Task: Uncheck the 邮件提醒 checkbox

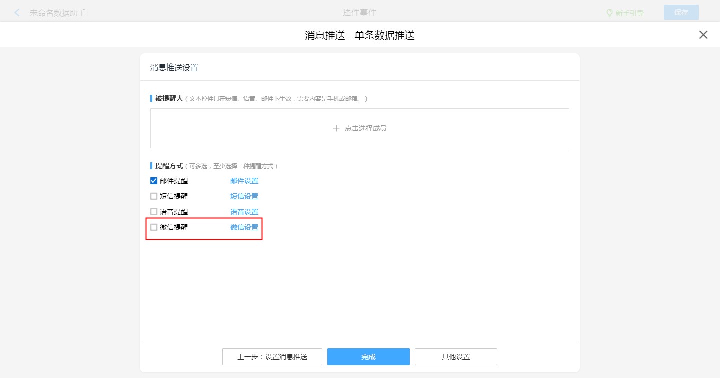Action: tap(154, 181)
